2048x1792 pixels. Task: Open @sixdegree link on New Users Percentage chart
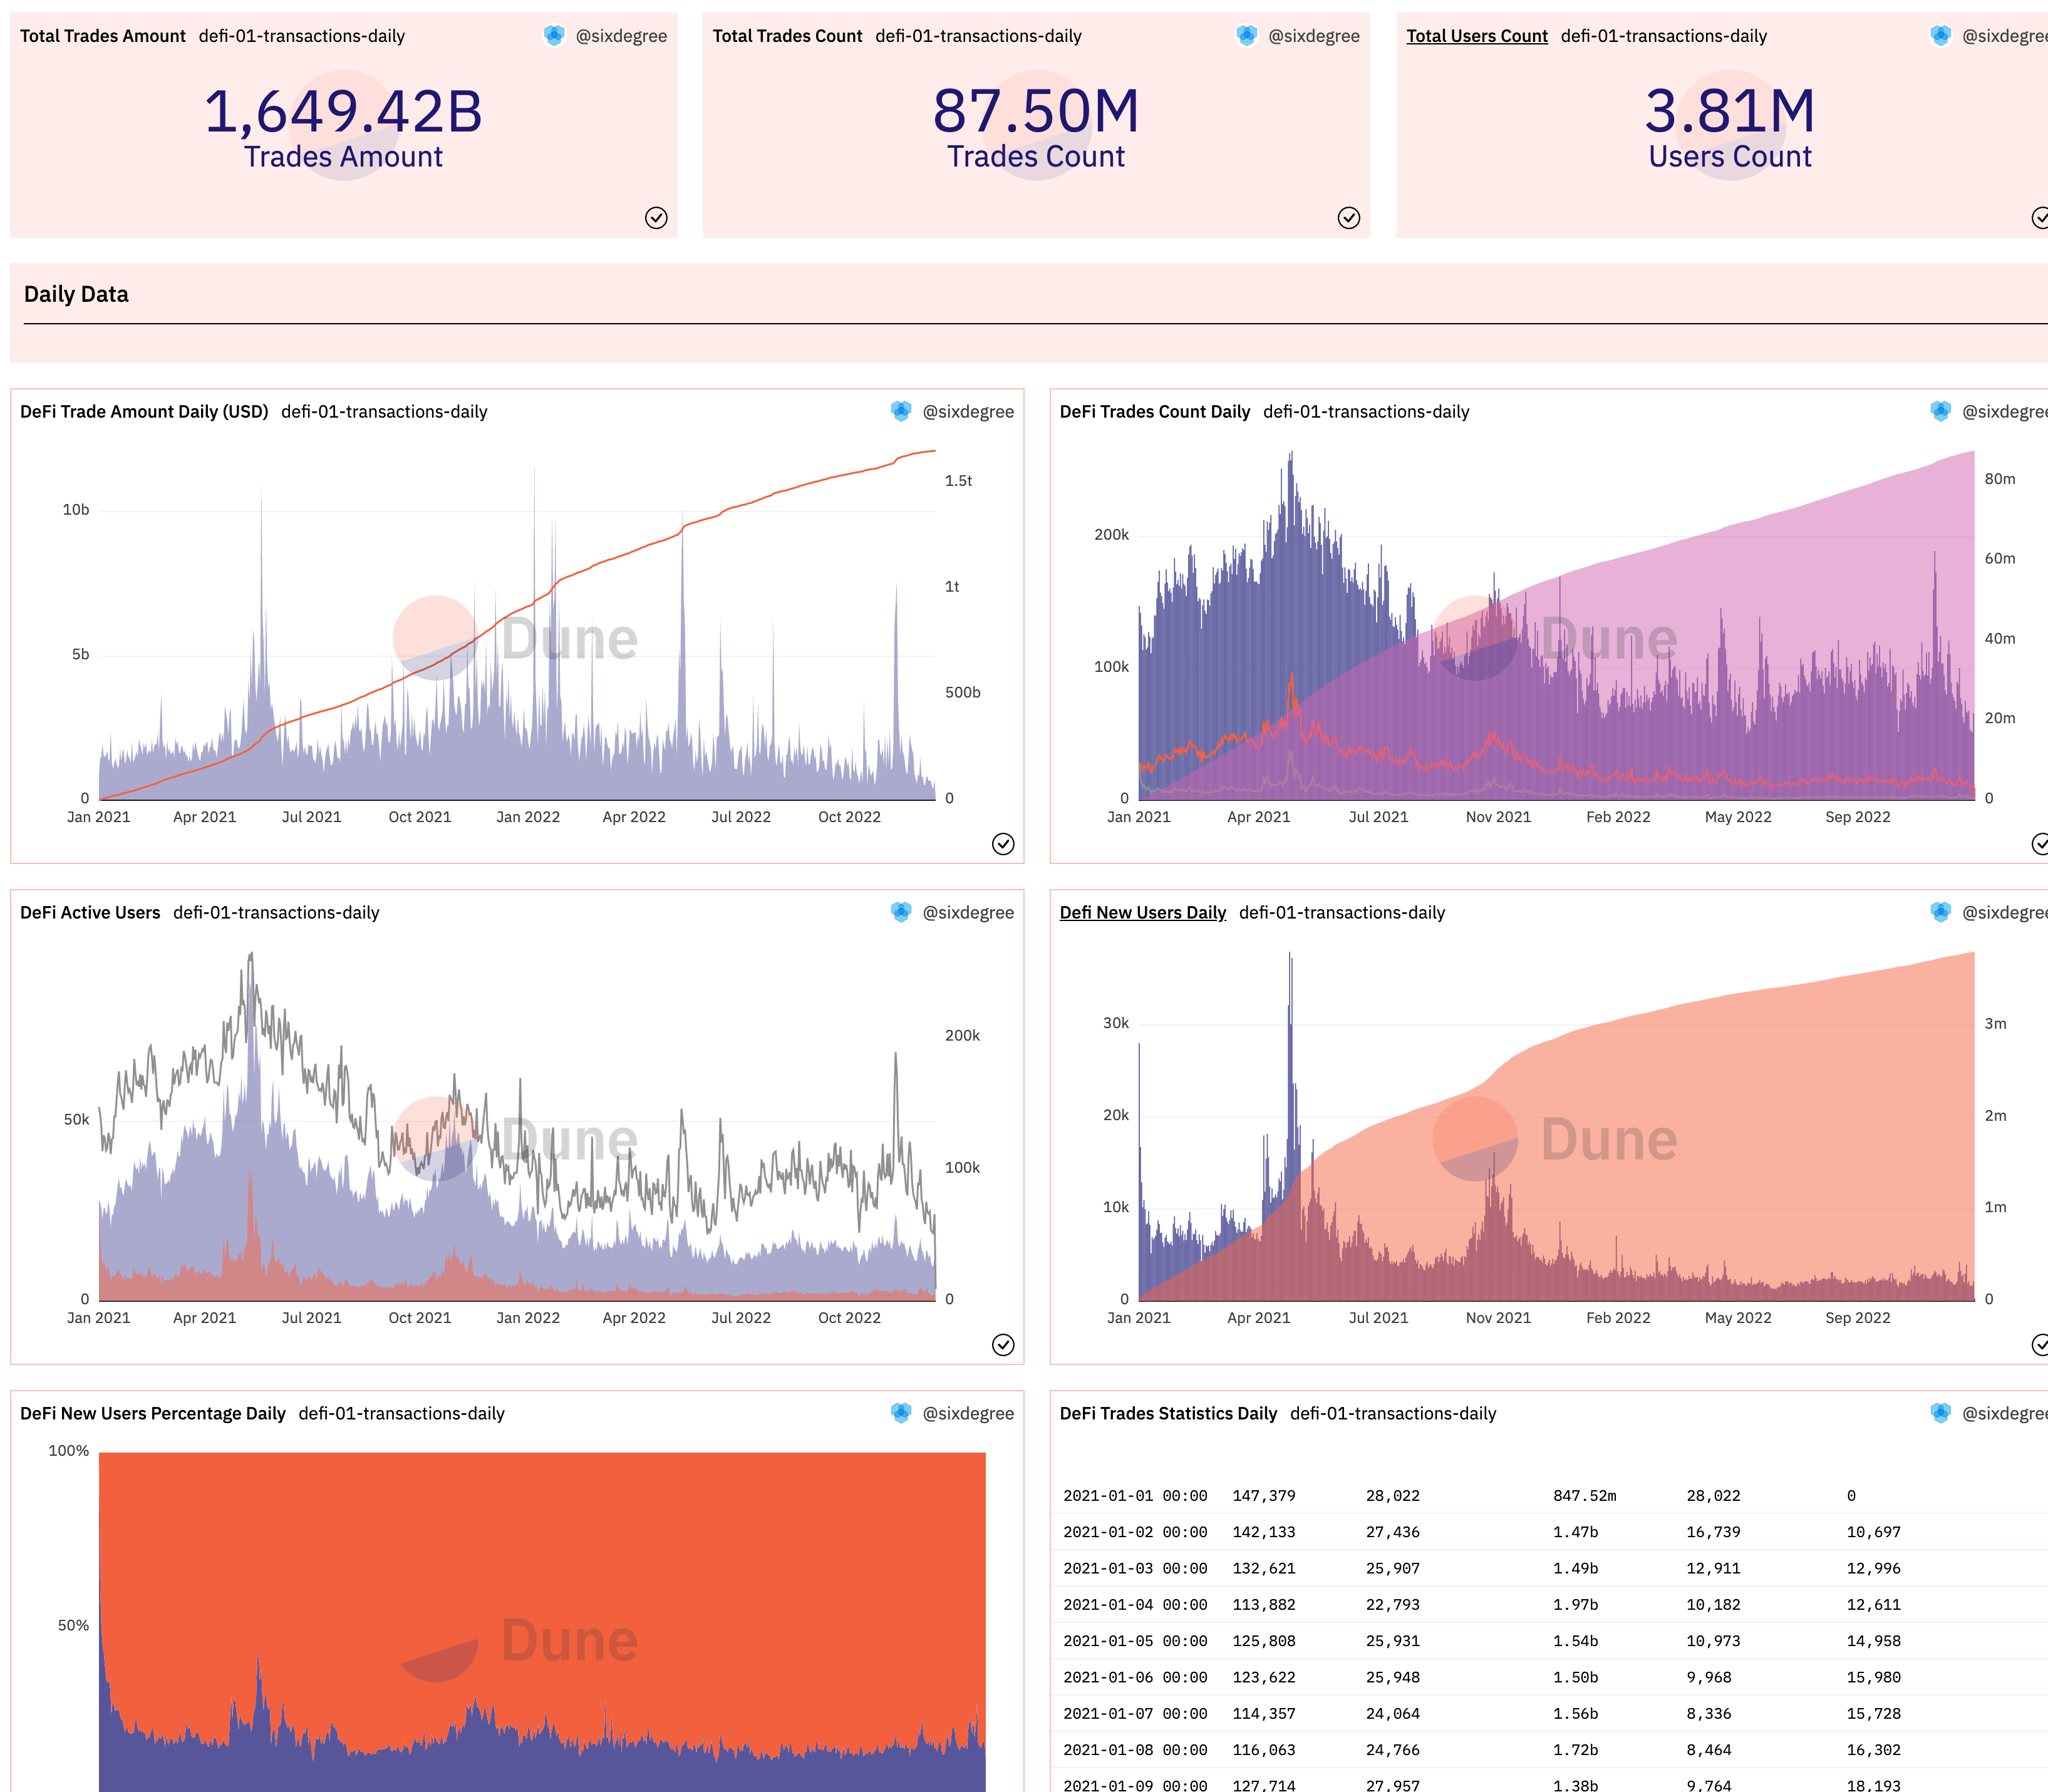pyautogui.click(x=968, y=1414)
